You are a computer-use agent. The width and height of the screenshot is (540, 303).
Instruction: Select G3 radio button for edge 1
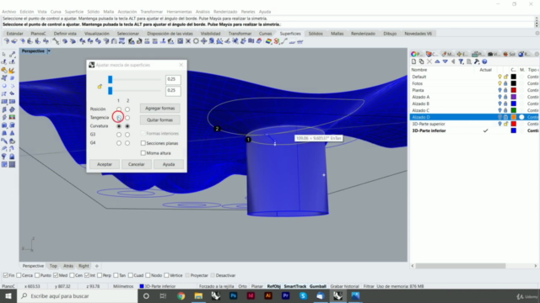pos(119,135)
